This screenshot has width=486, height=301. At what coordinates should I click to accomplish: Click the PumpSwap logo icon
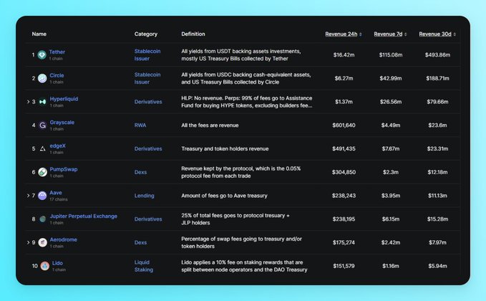coord(42,172)
